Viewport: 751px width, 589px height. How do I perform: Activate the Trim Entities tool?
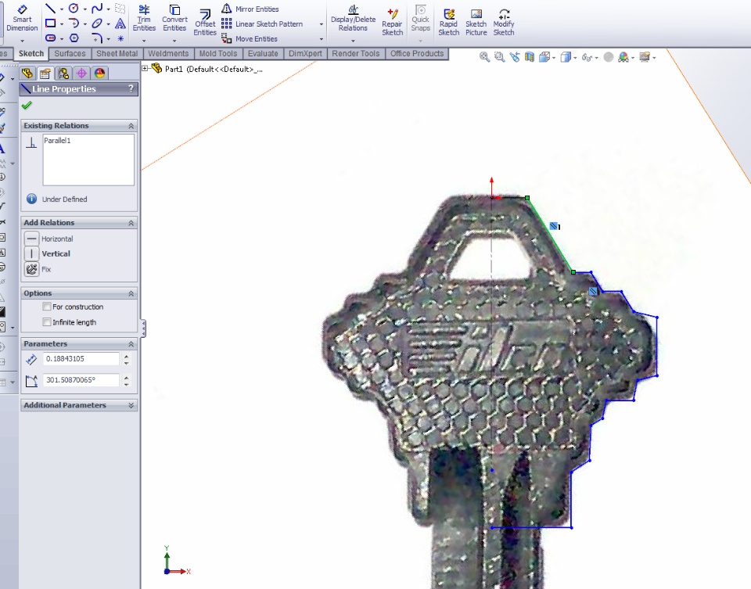144,18
